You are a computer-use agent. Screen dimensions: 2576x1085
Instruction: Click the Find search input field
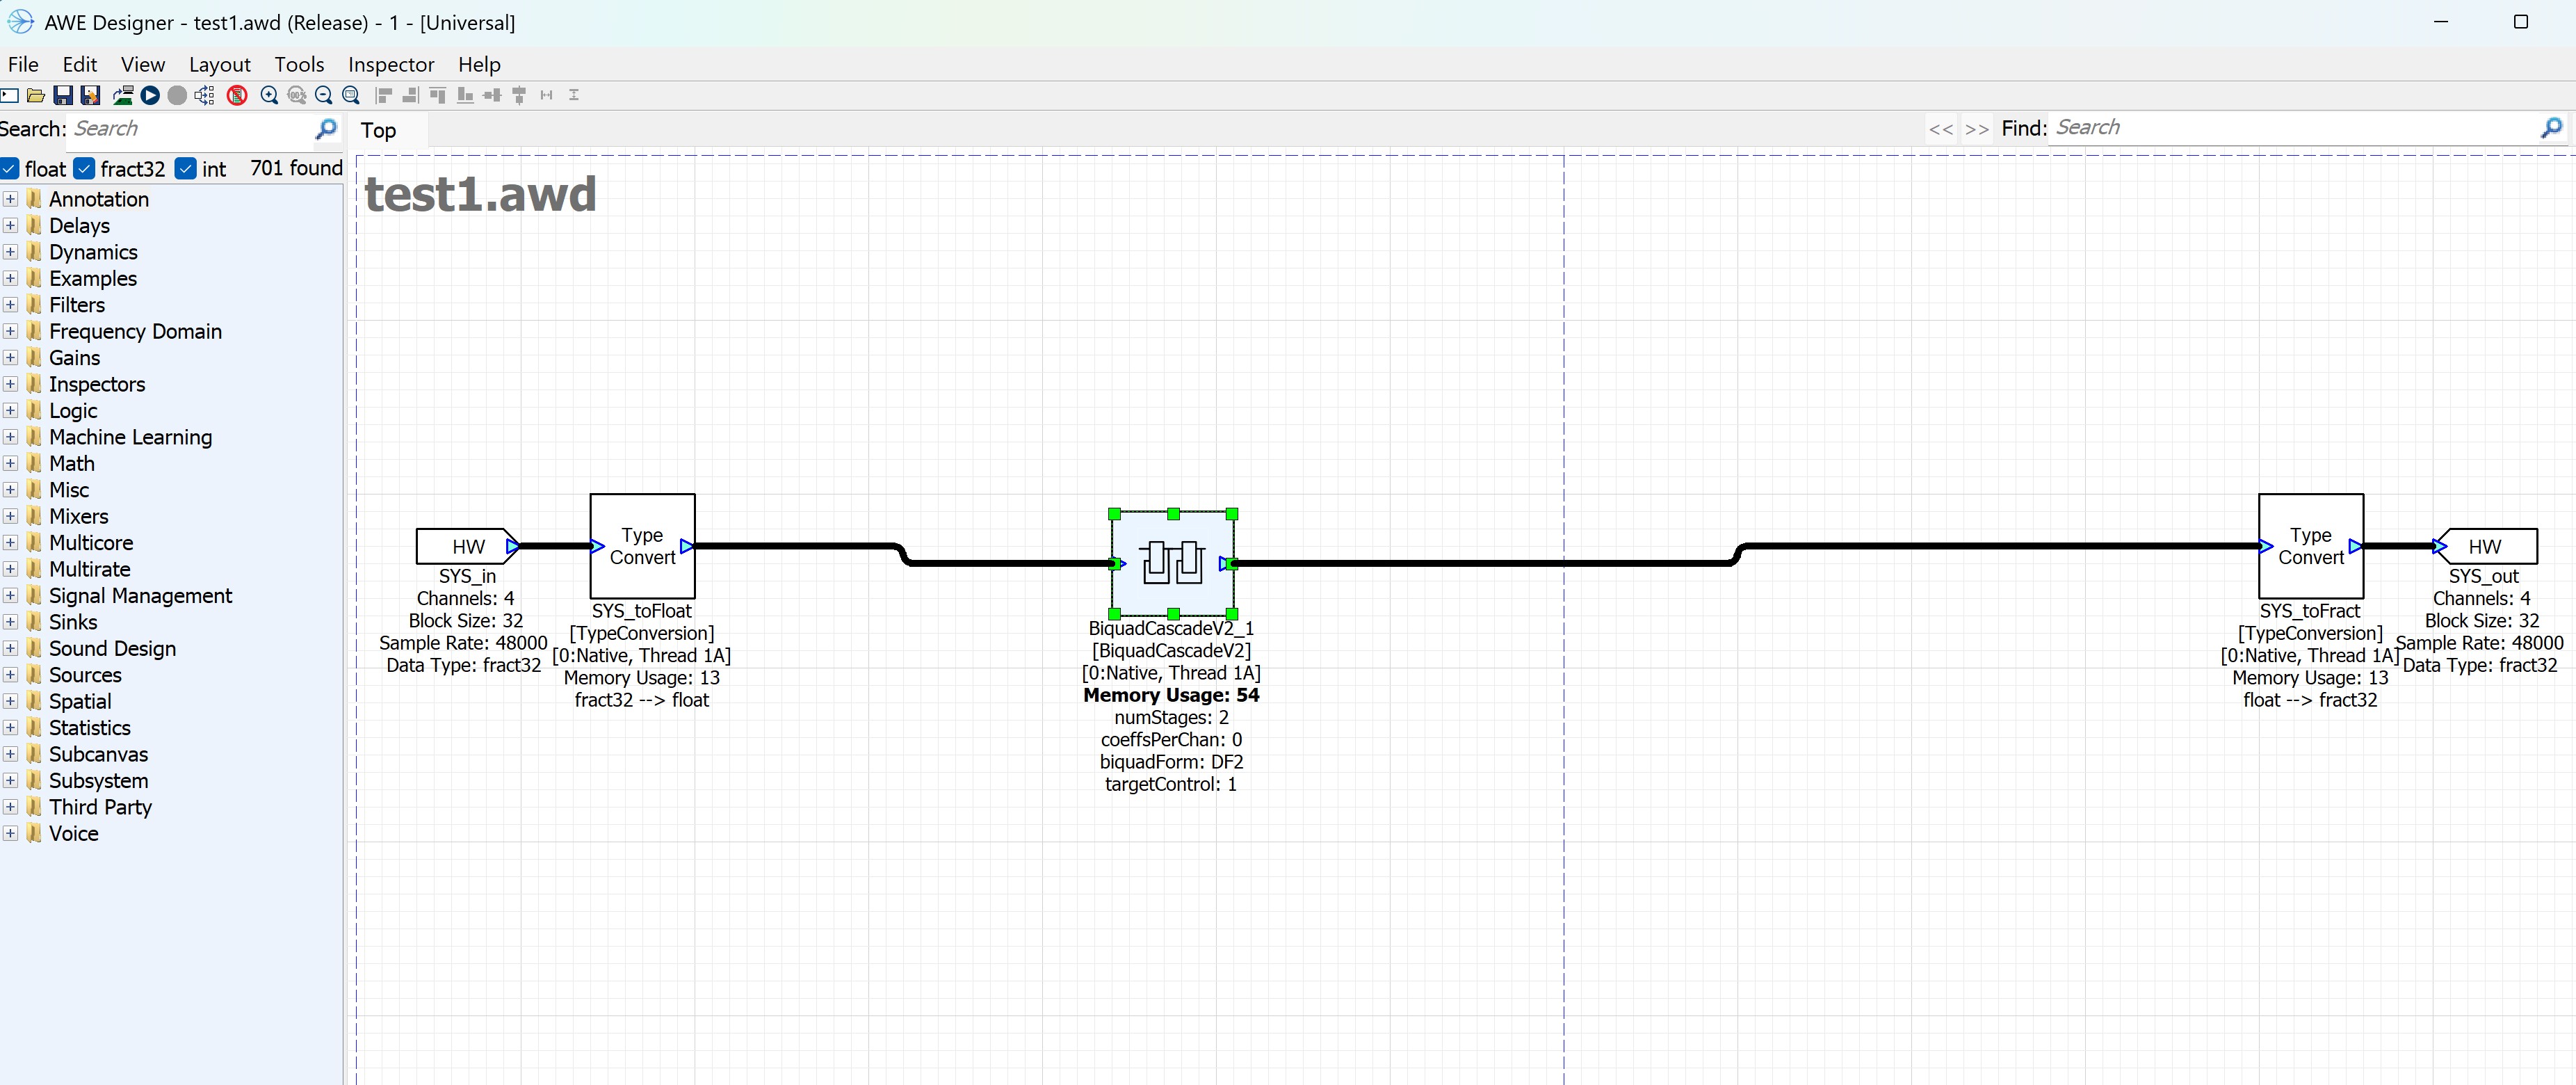2290,128
